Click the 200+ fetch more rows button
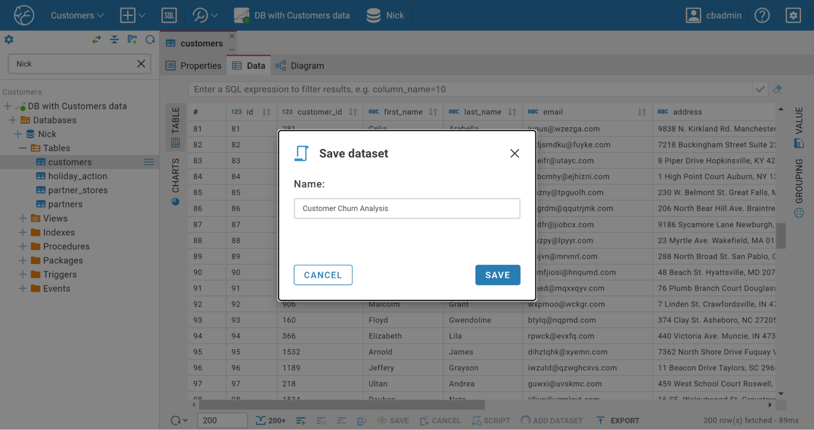 [x=270, y=421]
